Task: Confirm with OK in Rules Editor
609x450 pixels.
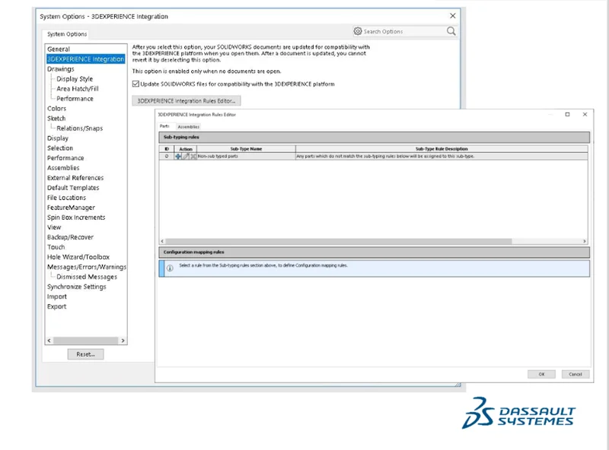Action: (541, 374)
